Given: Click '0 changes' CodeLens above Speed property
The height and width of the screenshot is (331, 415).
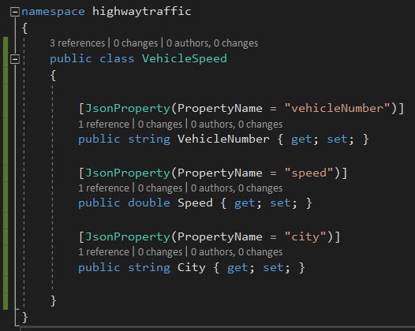Looking at the screenshot, I should coord(160,188).
